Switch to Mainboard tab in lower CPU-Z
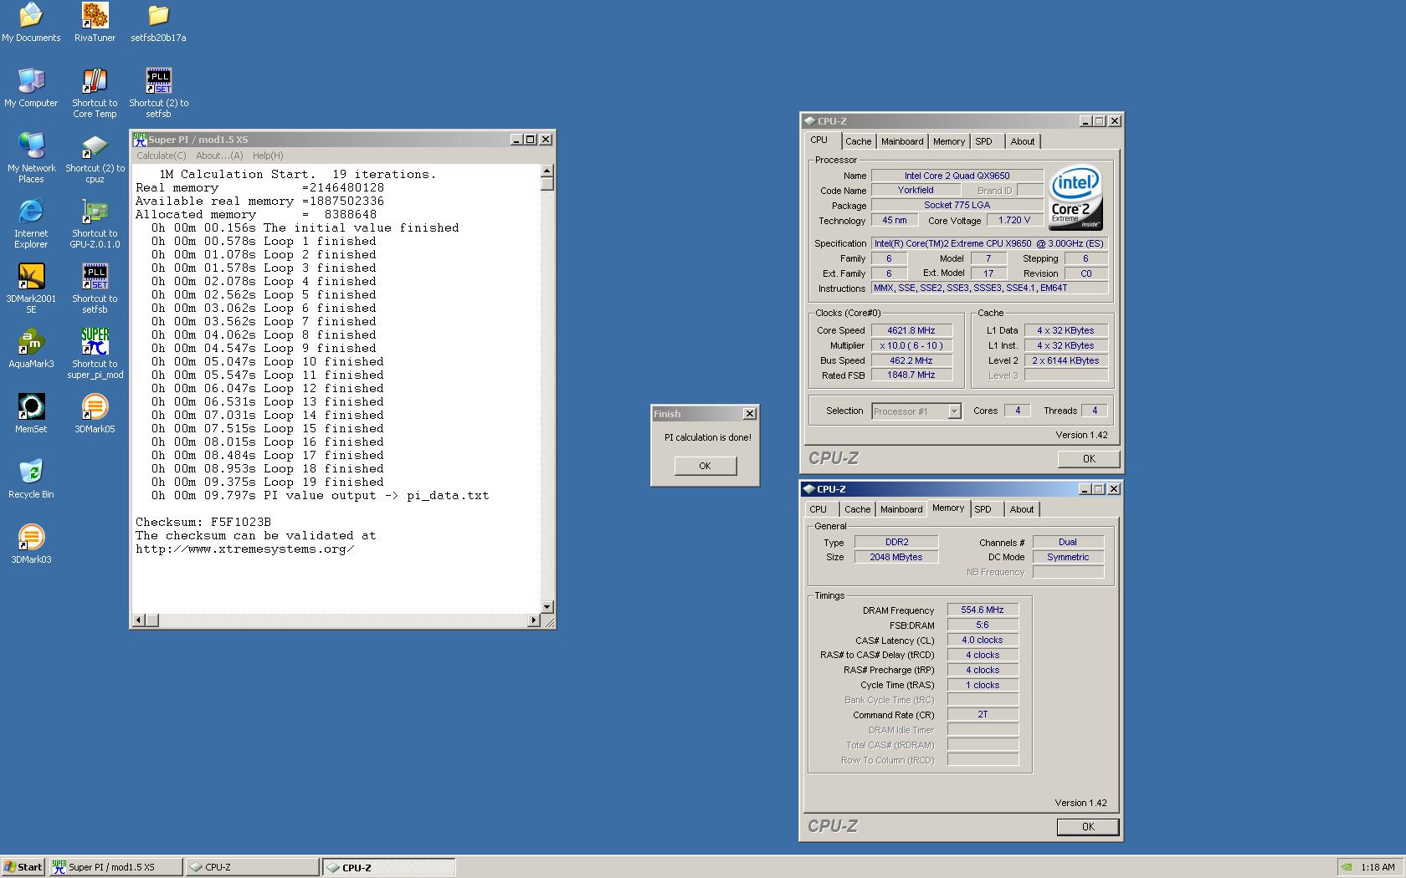The width and height of the screenshot is (1406, 878). click(901, 509)
